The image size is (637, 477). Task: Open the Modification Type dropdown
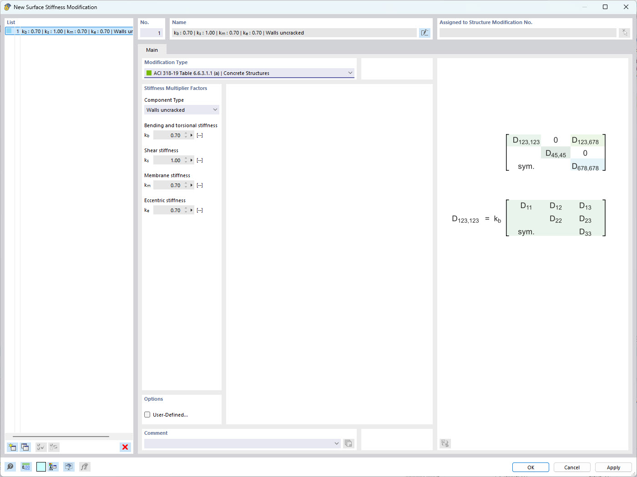click(x=249, y=73)
